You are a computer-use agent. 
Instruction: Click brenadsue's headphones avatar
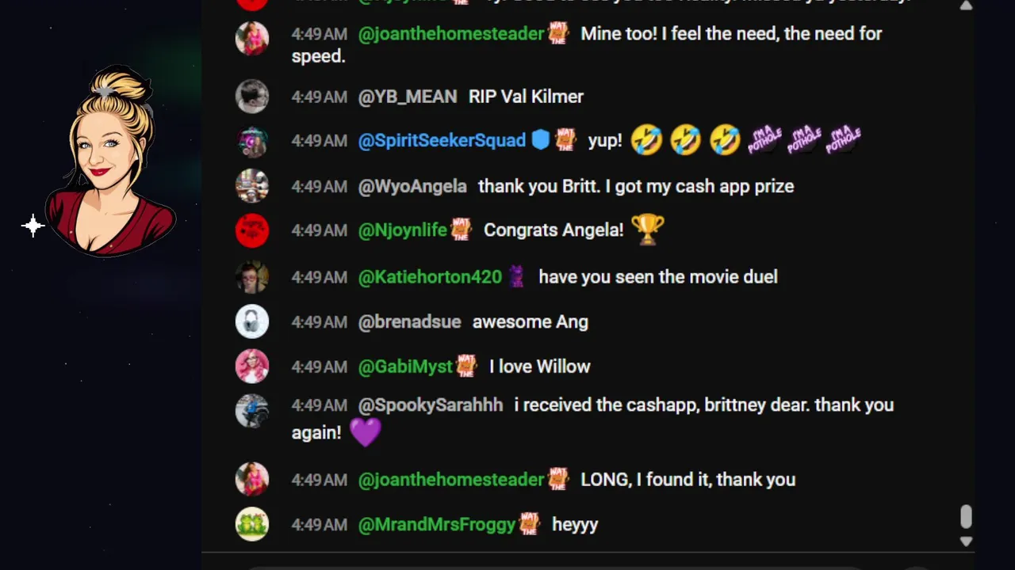tap(252, 321)
